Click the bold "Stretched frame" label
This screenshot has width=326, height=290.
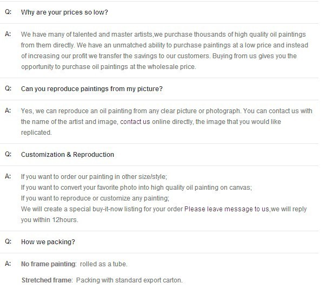pos(45,280)
